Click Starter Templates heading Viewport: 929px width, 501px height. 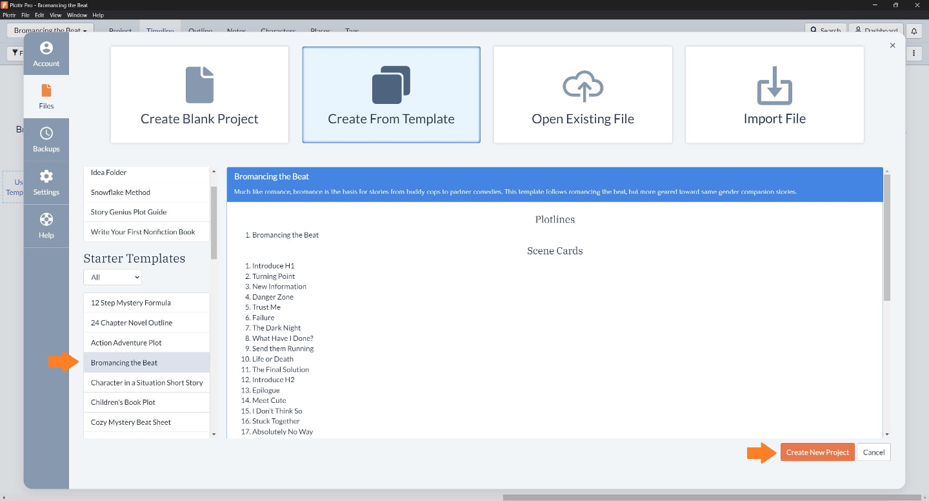(134, 258)
